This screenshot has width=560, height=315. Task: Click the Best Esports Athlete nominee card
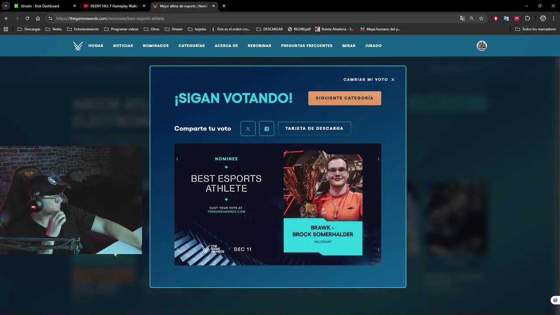click(278, 204)
